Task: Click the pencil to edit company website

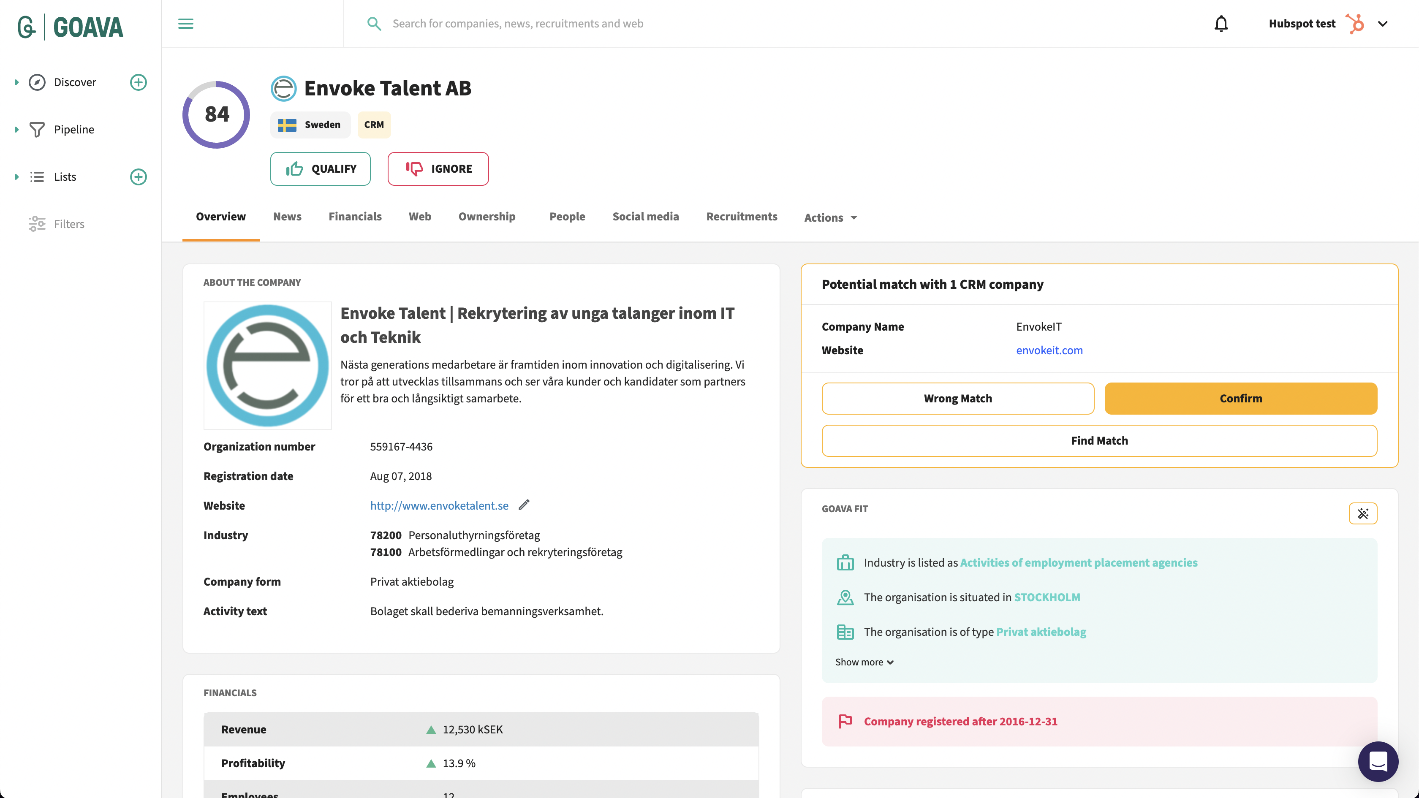Action: [x=524, y=505]
